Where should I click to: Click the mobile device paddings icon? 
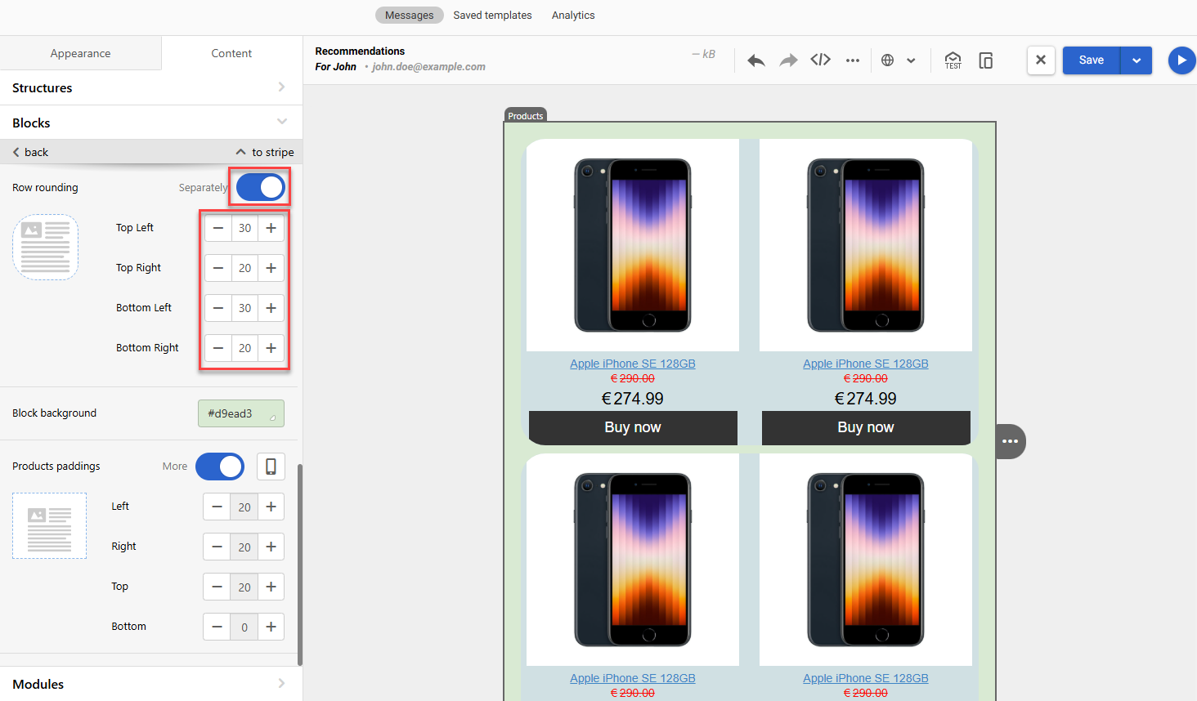click(x=271, y=467)
